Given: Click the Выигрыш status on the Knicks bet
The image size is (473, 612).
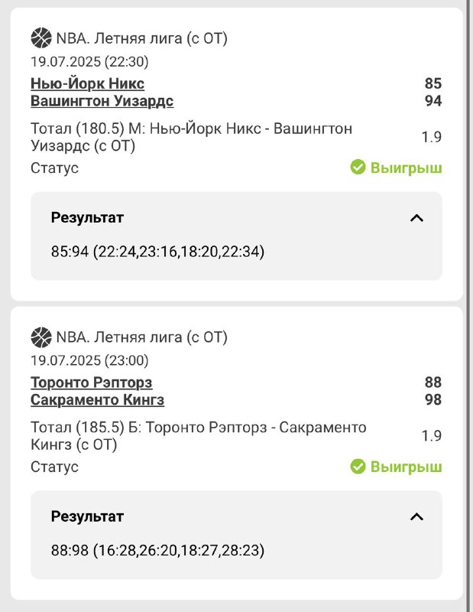Looking at the screenshot, I should (406, 168).
